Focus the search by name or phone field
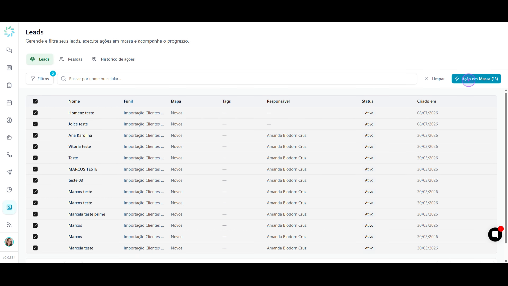 coord(237,79)
